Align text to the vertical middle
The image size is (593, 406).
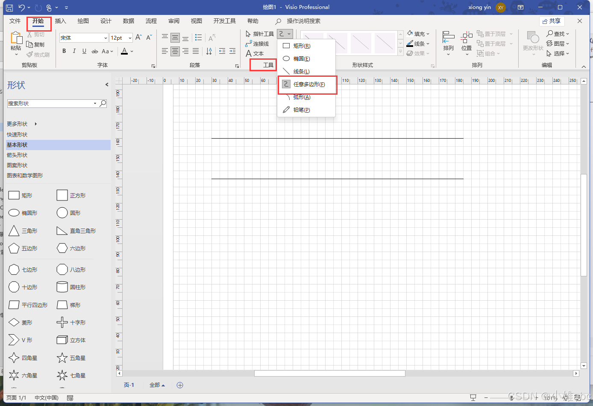[175, 38]
